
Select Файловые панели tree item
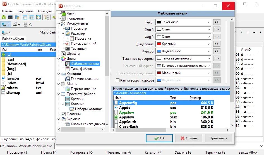coord(85,64)
